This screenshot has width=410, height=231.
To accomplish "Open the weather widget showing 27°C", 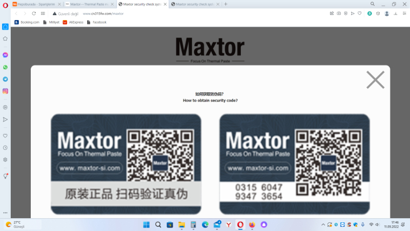I will 22,225.
